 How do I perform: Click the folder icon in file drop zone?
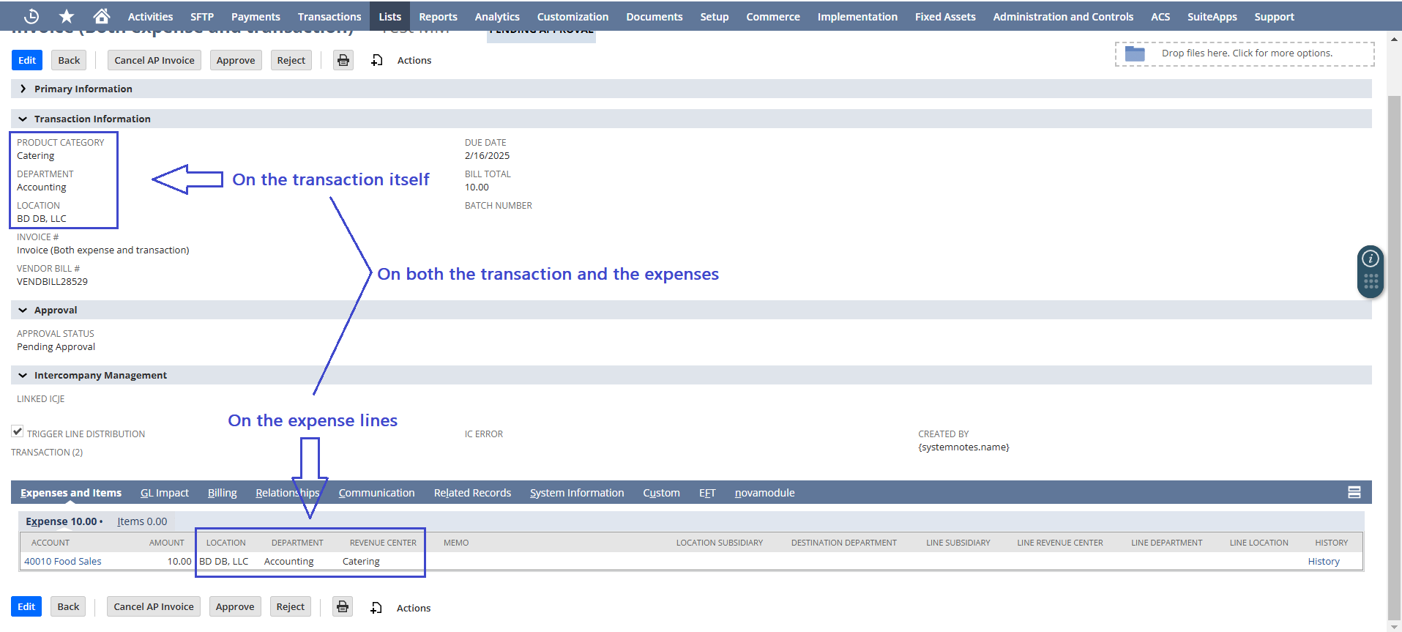[1134, 53]
